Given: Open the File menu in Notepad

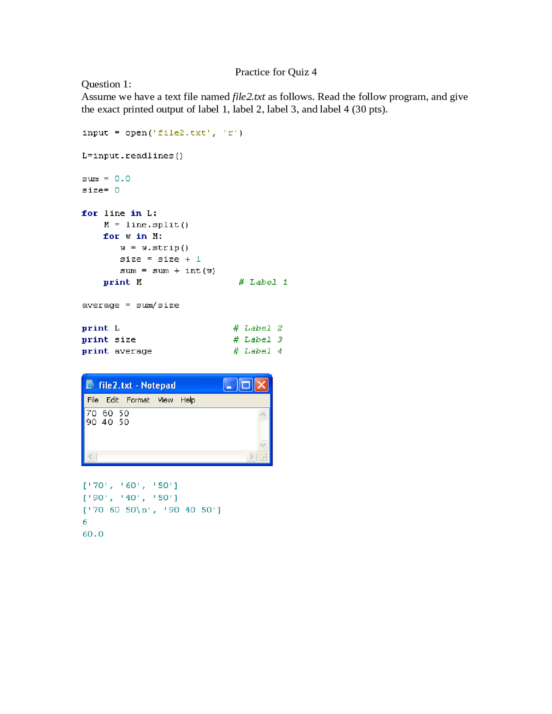Looking at the screenshot, I should coord(93,400).
